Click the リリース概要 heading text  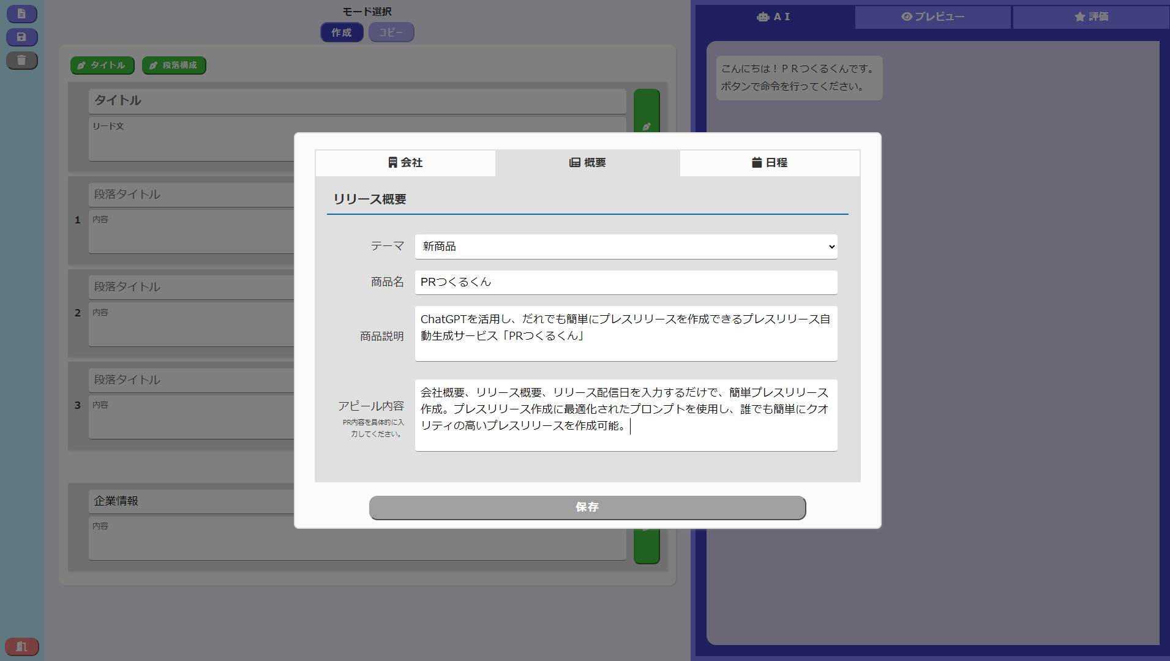[370, 200]
